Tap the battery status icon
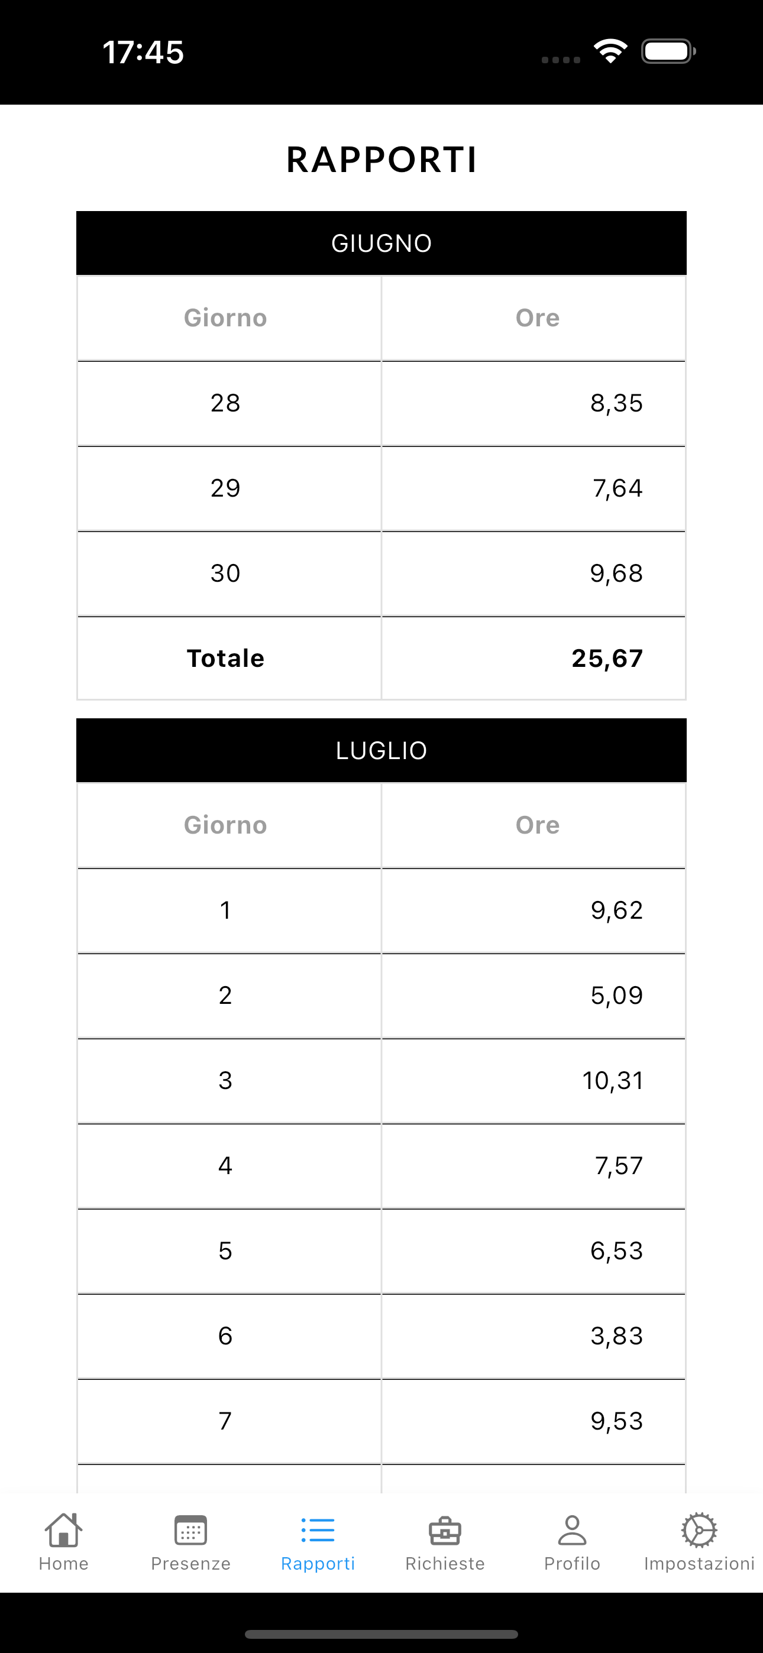Screen dimensions: 763x1653 [668, 51]
